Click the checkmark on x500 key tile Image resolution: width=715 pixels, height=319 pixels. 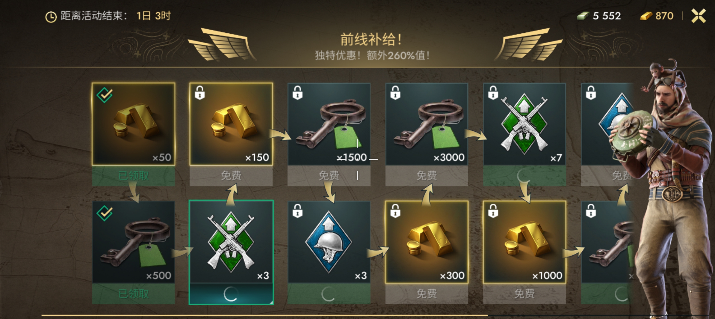(105, 213)
